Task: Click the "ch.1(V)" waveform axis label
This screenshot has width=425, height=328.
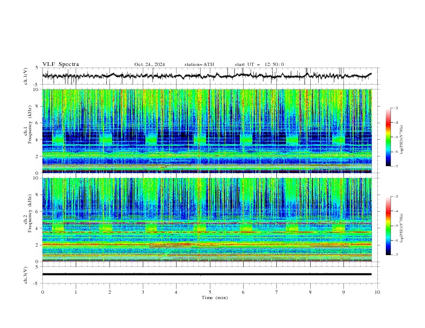Action: click(x=26, y=76)
